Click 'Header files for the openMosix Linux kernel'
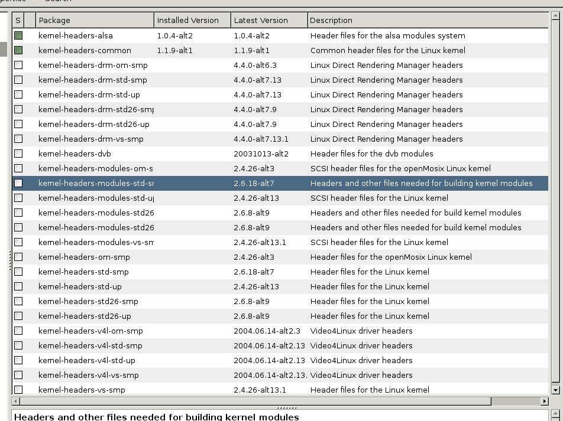Viewport: 563px width, 421px height. 391,257
